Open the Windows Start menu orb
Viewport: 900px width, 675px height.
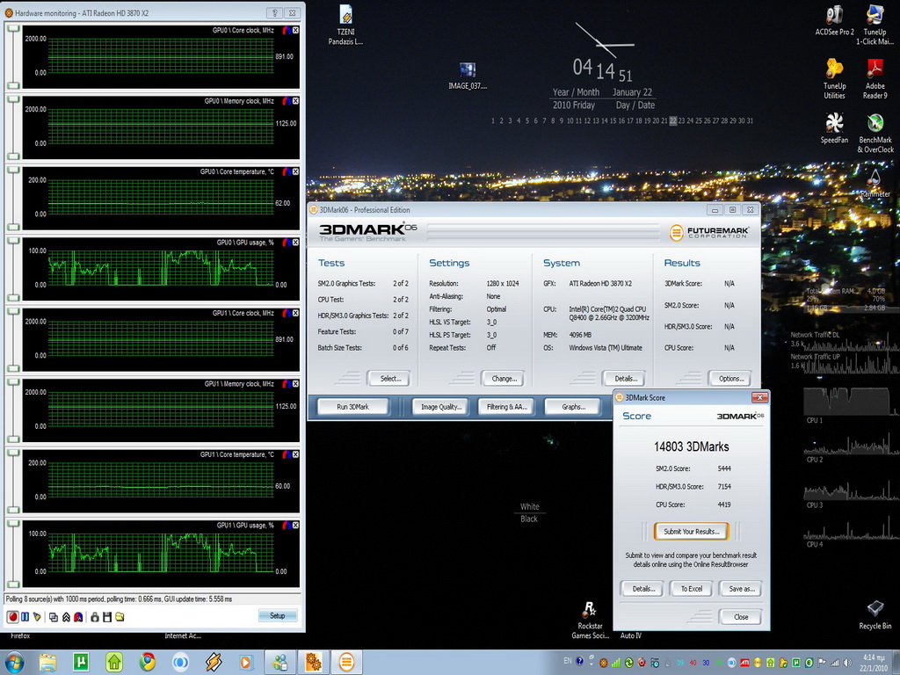coord(13,663)
